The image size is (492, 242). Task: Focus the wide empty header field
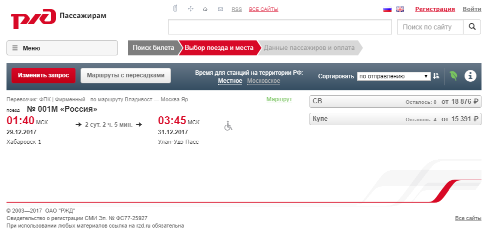point(280,27)
